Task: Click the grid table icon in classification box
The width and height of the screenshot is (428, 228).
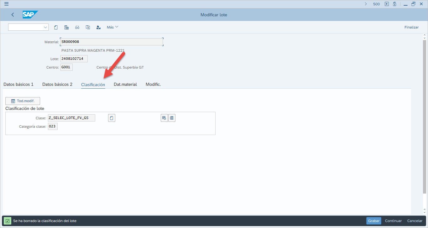Action: click(x=172, y=118)
